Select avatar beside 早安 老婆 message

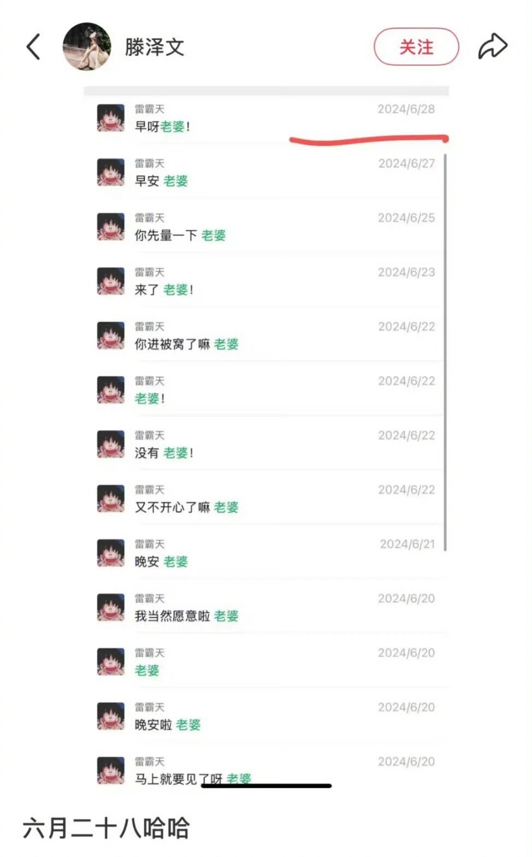coord(111,172)
